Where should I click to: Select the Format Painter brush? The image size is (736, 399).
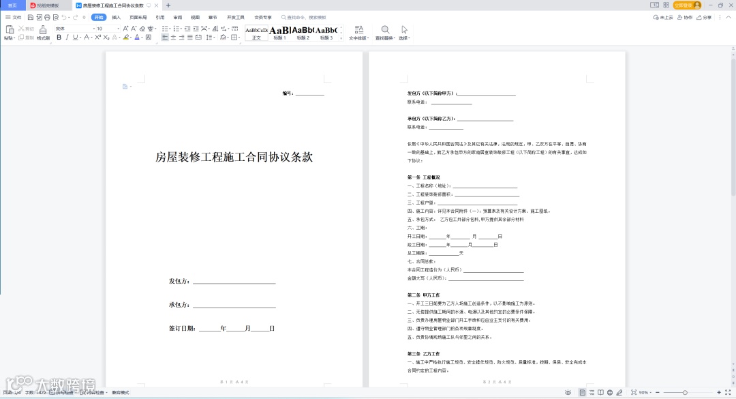pyautogui.click(x=43, y=29)
